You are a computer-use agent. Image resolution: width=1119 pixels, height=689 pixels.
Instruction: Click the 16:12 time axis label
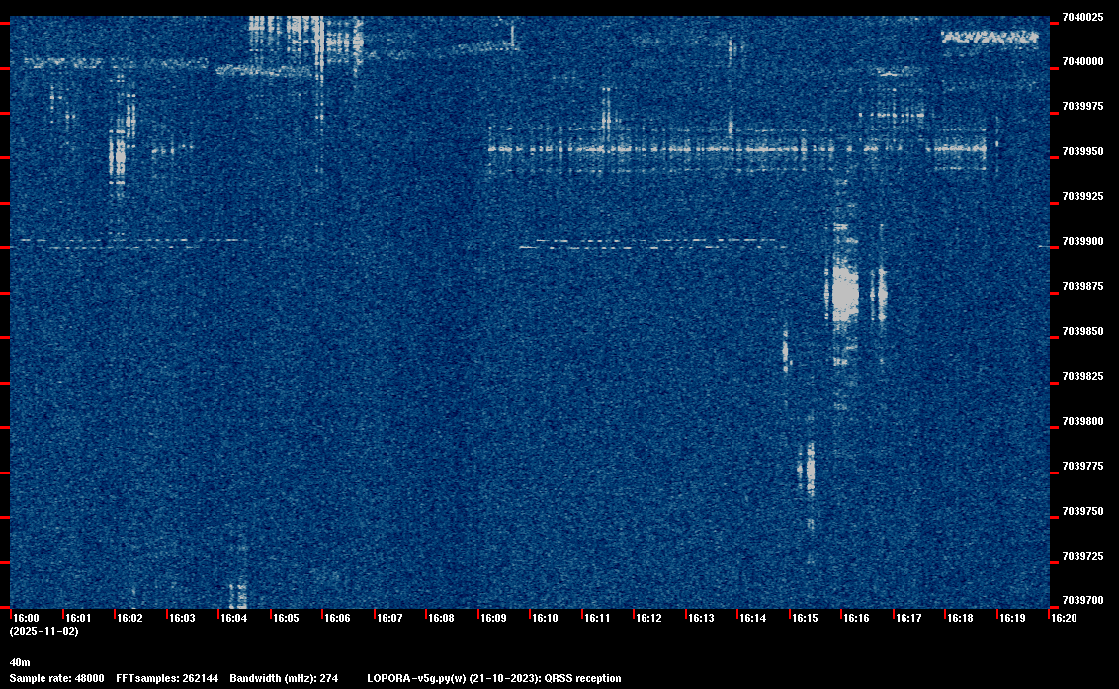point(648,618)
